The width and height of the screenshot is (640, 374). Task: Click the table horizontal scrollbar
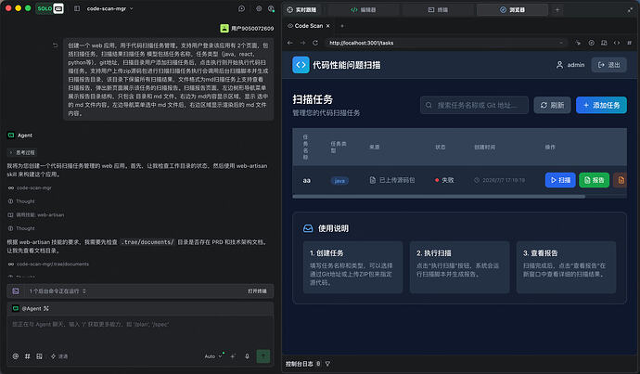(439, 197)
